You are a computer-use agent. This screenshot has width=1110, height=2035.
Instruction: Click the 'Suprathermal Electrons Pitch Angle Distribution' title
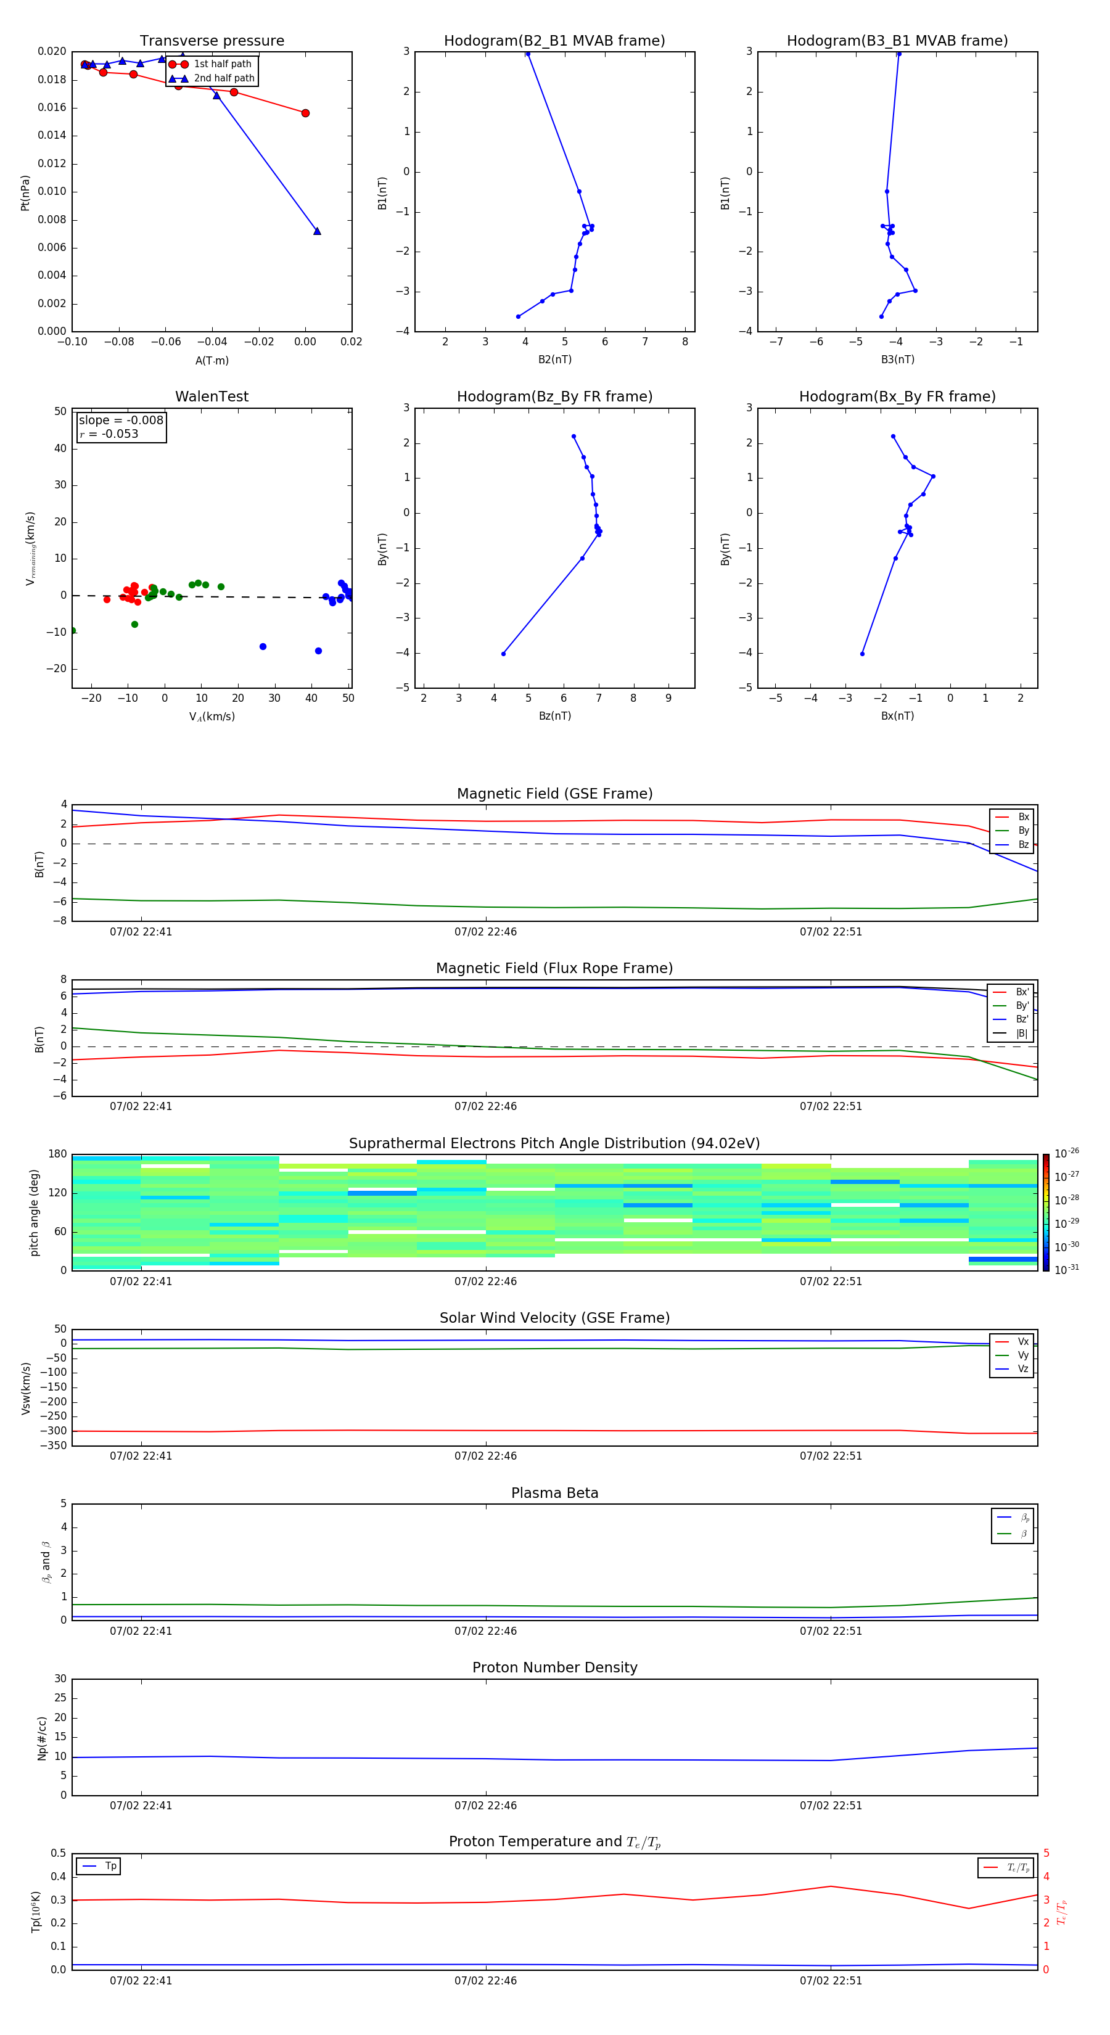pyautogui.click(x=554, y=1143)
